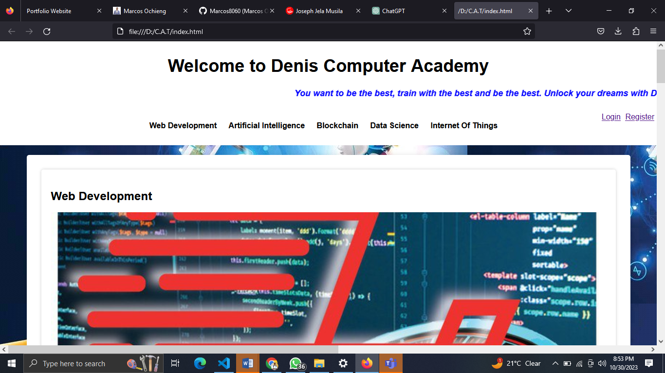Open the Windows Start menu
This screenshot has width=665, height=373.
[12, 363]
